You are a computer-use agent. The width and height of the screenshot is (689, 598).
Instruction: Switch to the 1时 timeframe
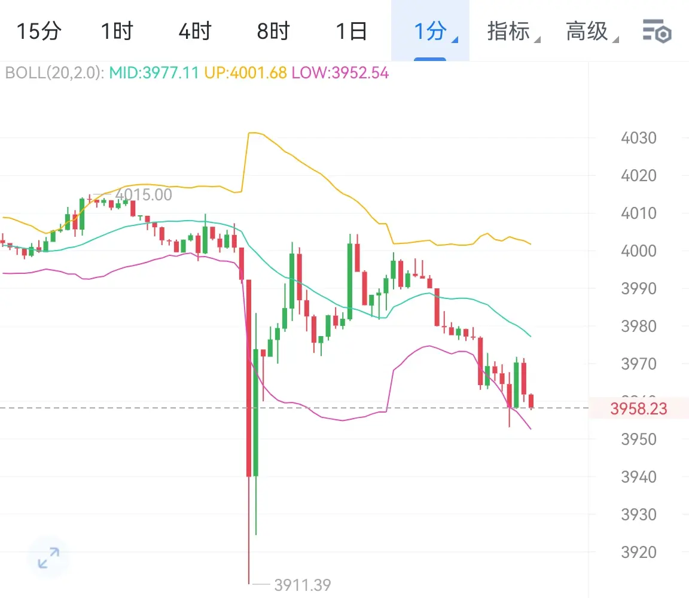click(x=117, y=31)
